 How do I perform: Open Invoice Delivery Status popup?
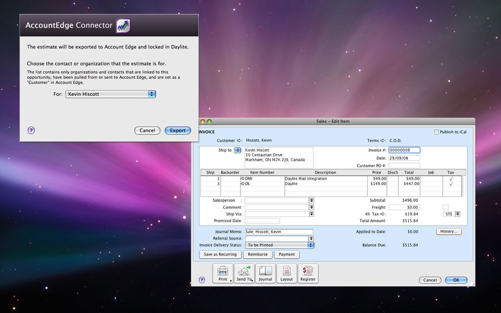[280, 245]
